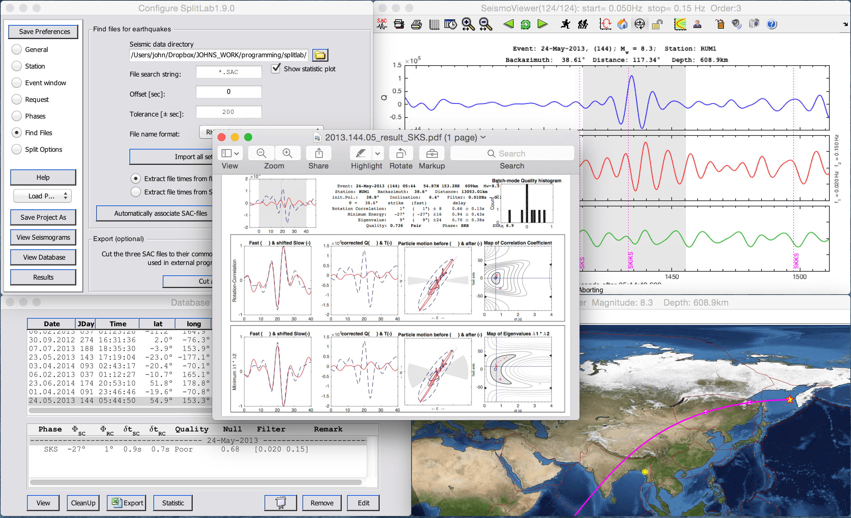Click the JDay column header in Database

(85, 324)
